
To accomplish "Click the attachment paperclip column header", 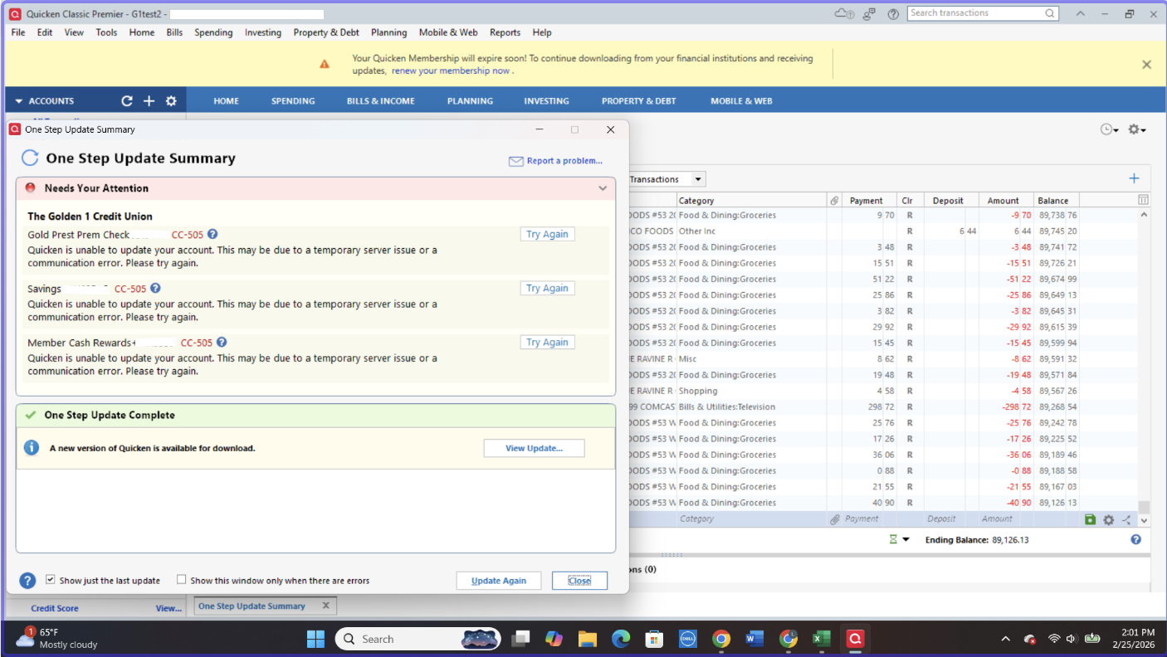I will pyautogui.click(x=833, y=201).
